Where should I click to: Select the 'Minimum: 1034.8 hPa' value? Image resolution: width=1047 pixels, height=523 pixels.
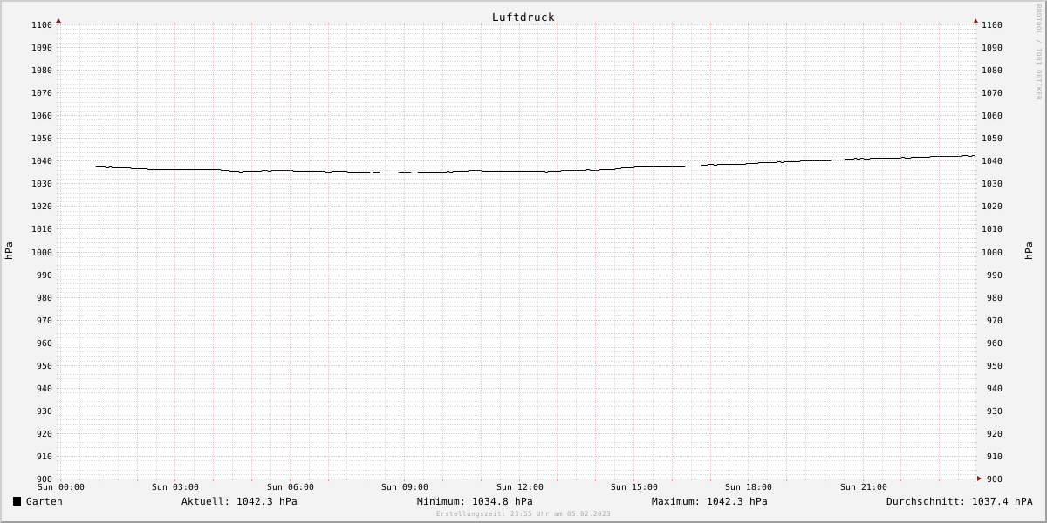click(475, 501)
